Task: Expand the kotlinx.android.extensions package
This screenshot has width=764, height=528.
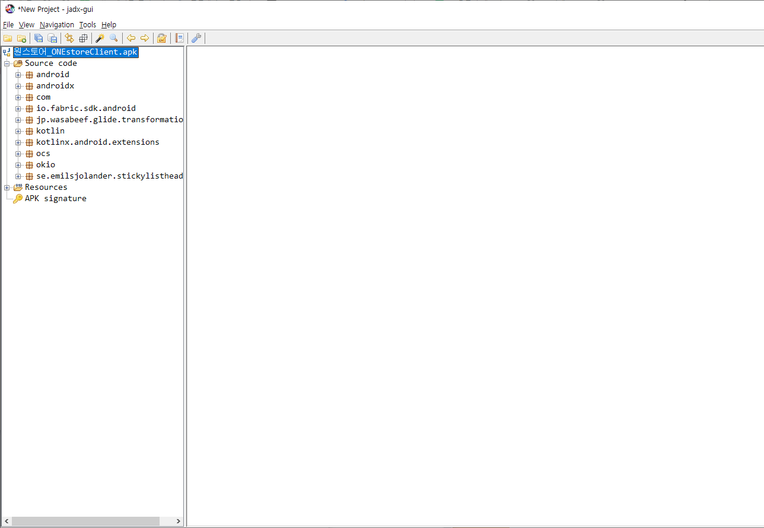Action: tap(18, 142)
